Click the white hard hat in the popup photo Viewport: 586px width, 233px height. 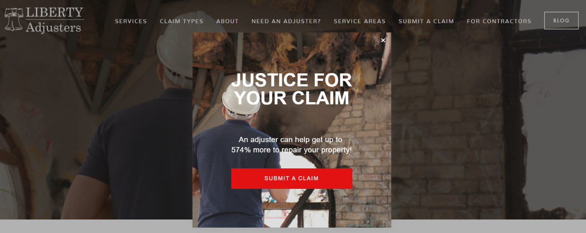(x=241, y=99)
